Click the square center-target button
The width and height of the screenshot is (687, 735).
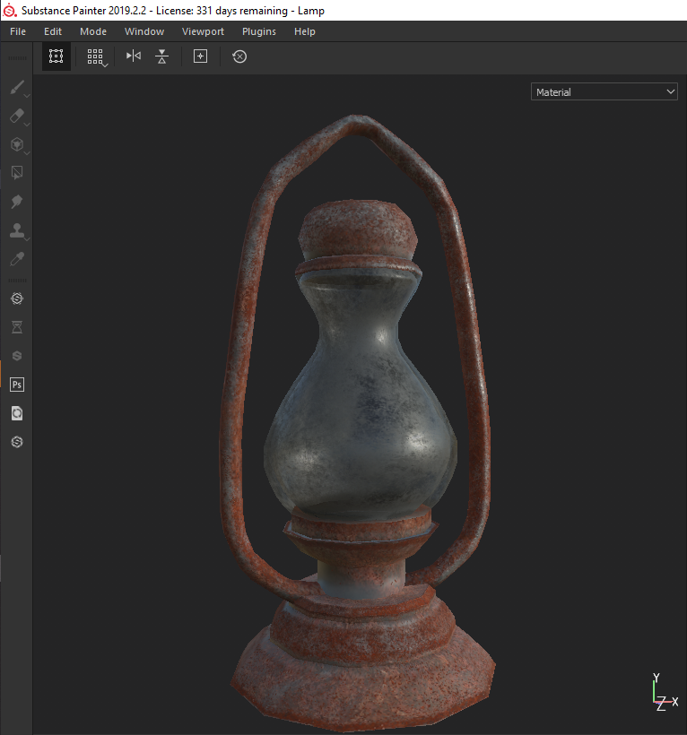pos(201,56)
